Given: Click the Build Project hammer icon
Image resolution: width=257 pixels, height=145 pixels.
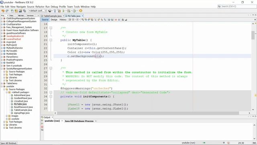Looking at the screenshot, I should [55, 11].
